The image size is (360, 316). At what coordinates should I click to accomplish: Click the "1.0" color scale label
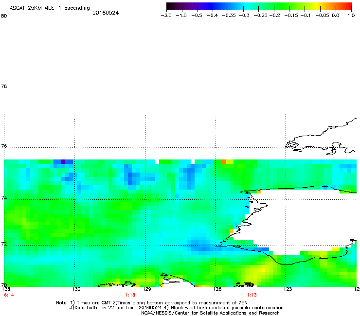[x=351, y=16]
